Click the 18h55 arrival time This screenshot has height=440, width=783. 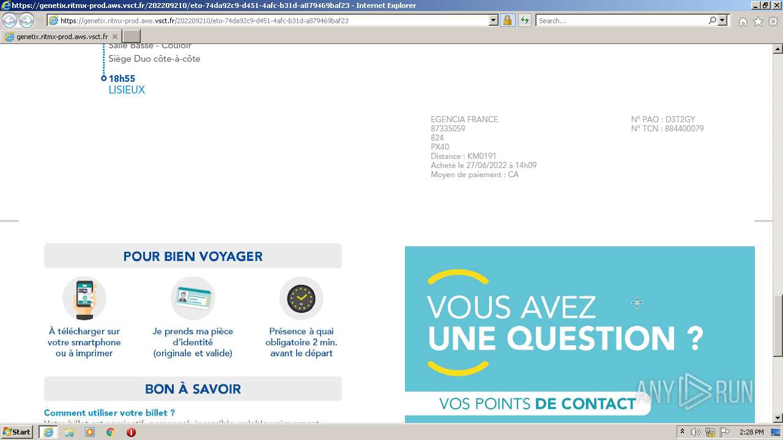coord(122,78)
